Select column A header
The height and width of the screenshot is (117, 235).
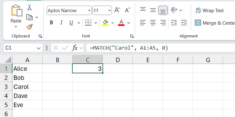28,60
